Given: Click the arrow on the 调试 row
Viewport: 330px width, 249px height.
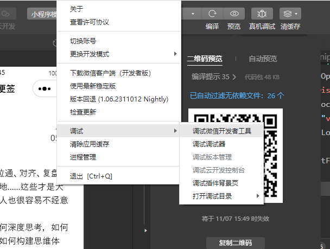Looking at the screenshot, I should [175, 131].
